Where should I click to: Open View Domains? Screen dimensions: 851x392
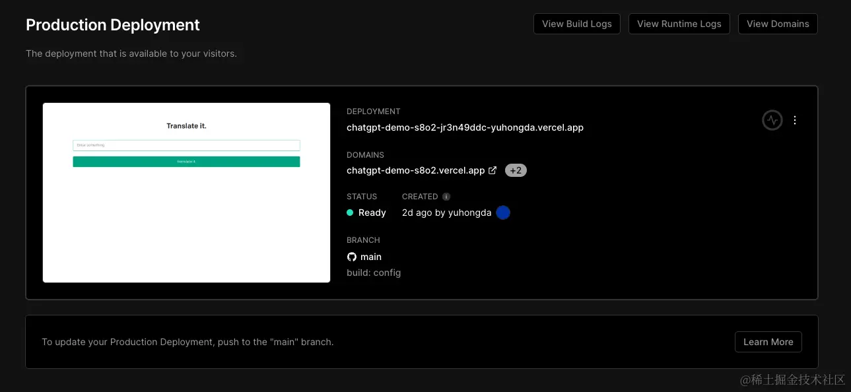pos(778,24)
